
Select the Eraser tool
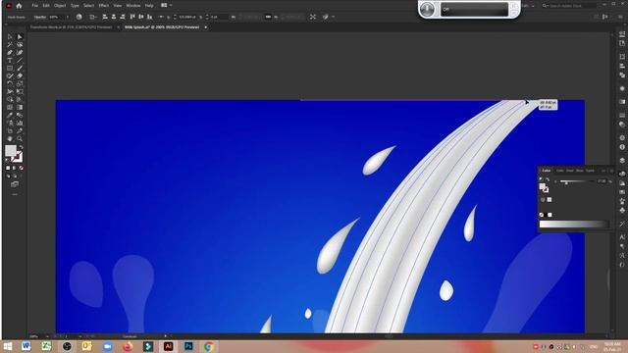tap(20, 76)
